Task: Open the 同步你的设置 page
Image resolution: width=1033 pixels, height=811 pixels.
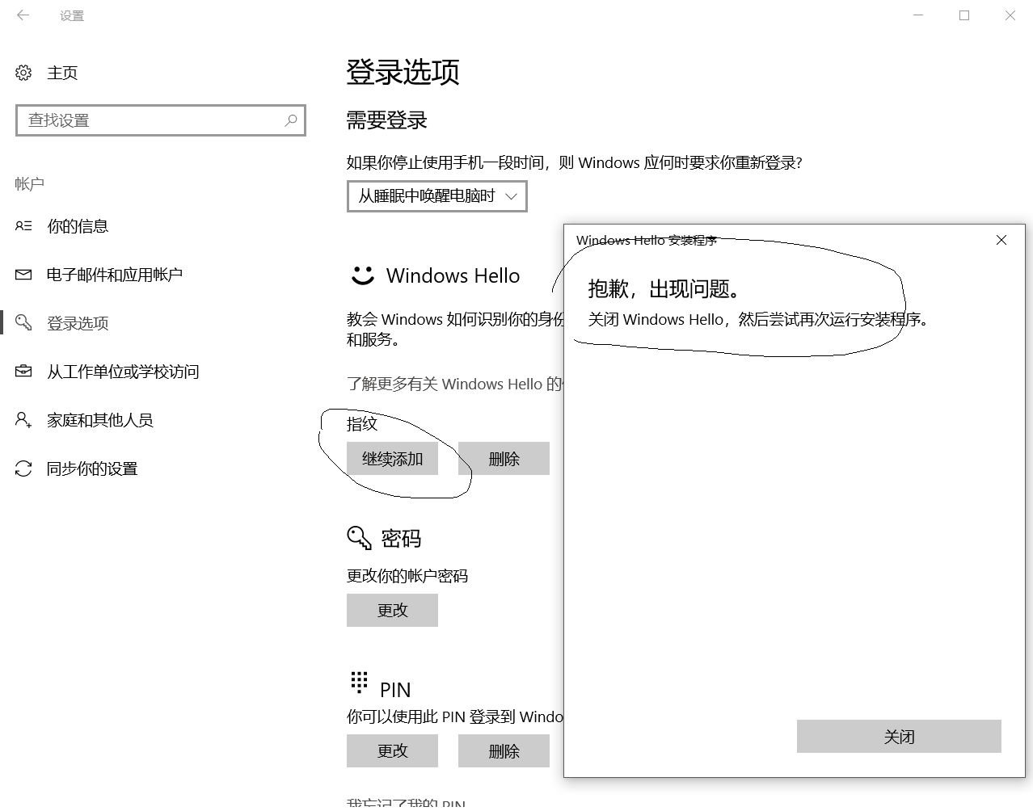Action: tap(92, 469)
